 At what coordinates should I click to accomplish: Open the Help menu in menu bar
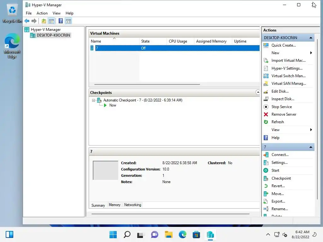point(69,13)
